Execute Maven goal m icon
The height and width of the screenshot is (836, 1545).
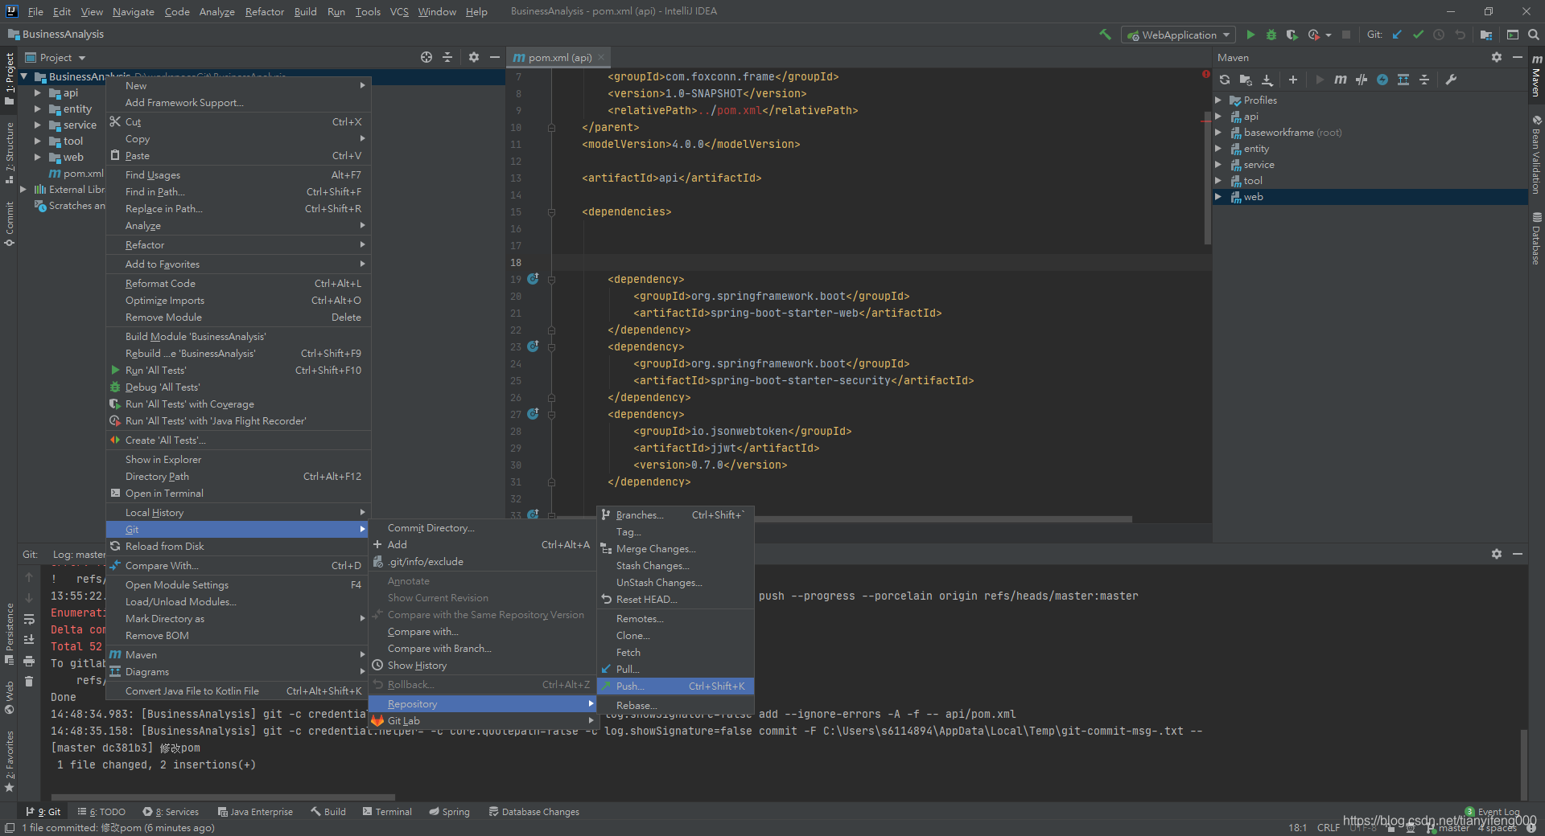pyautogui.click(x=1340, y=80)
